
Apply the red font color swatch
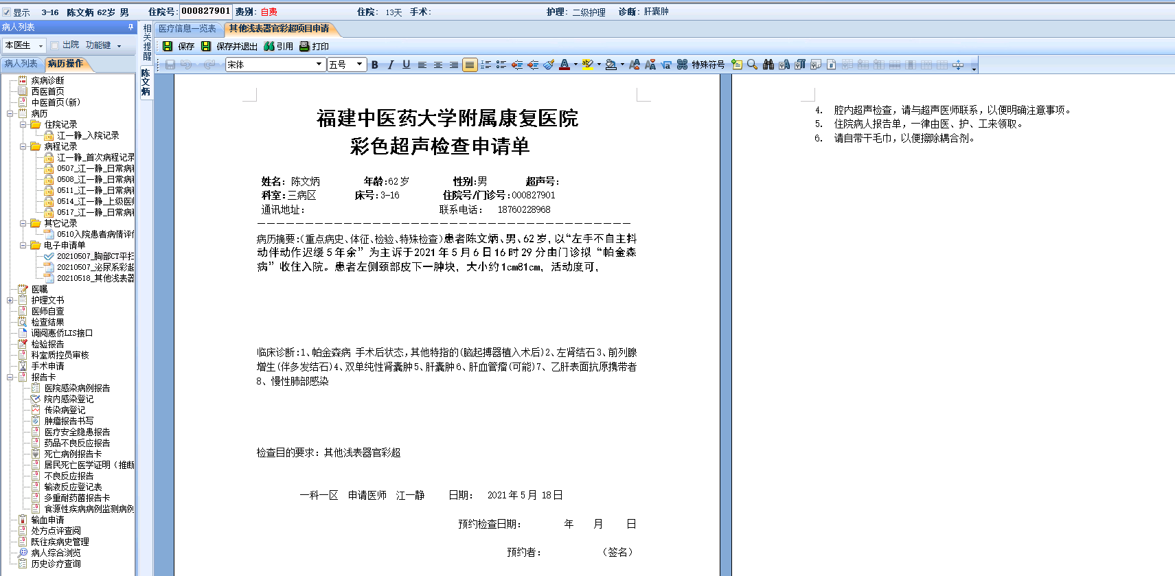tap(564, 65)
